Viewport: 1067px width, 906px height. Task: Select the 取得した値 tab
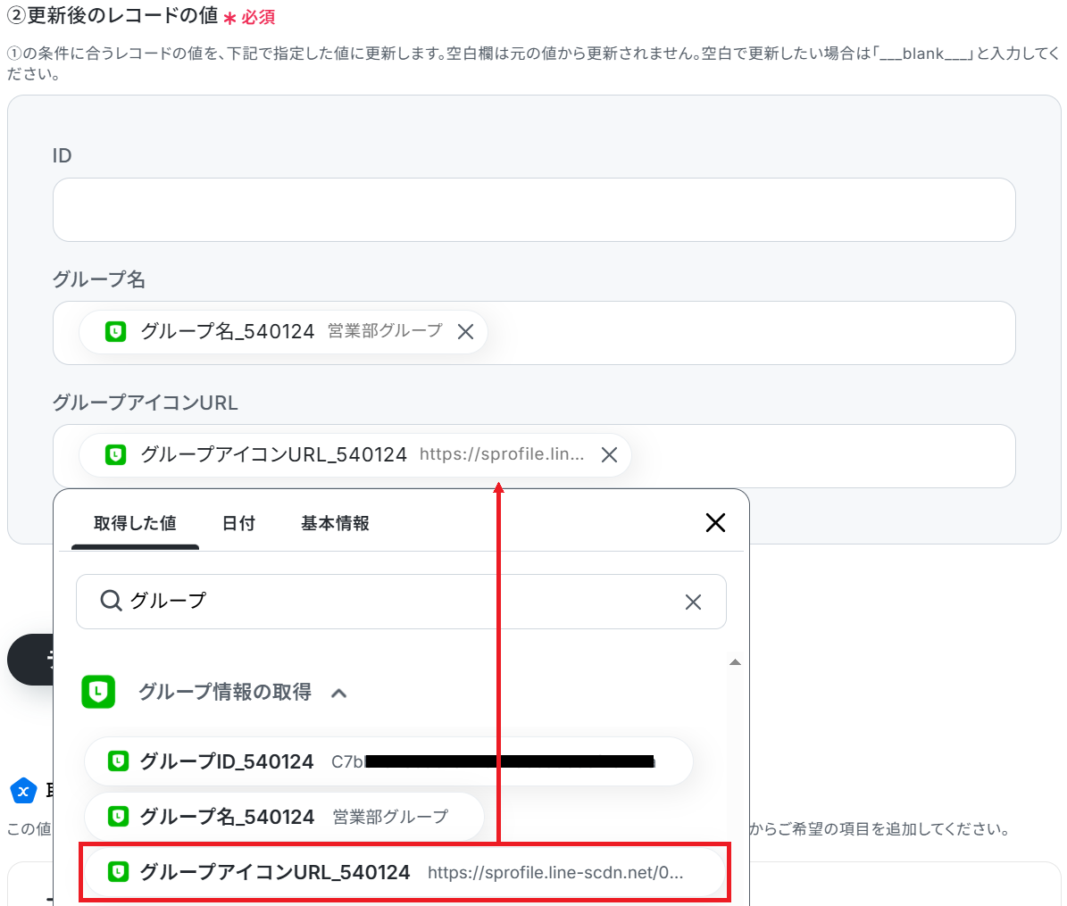coord(135,524)
